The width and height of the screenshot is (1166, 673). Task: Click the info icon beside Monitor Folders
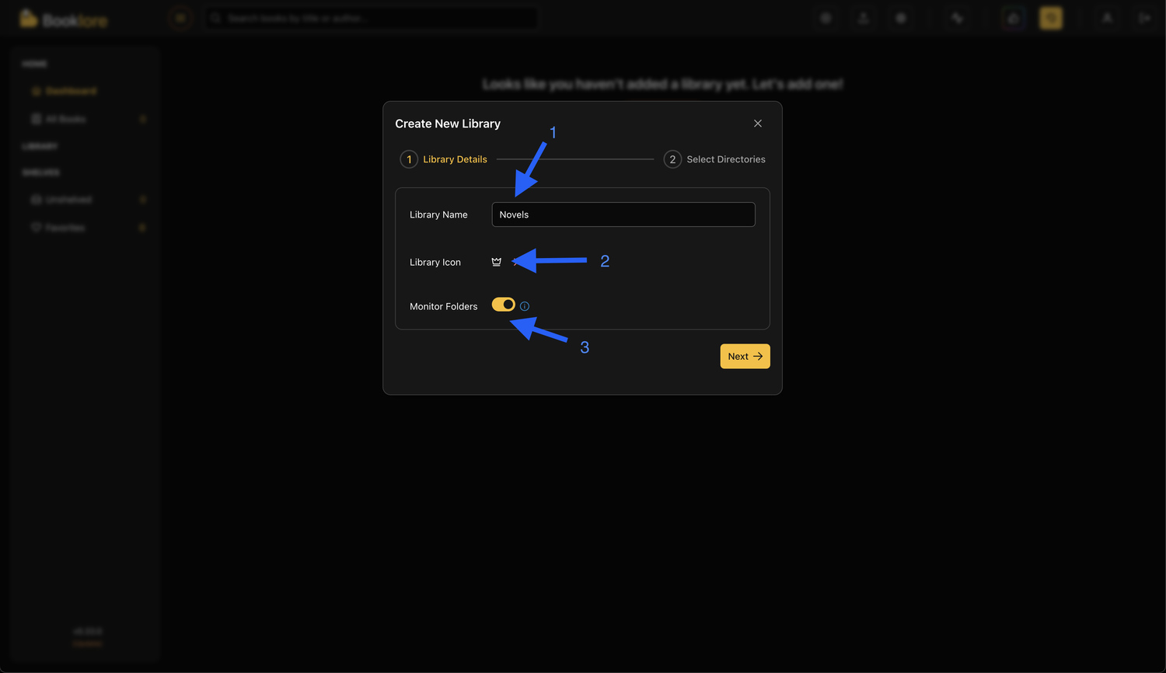click(x=525, y=306)
